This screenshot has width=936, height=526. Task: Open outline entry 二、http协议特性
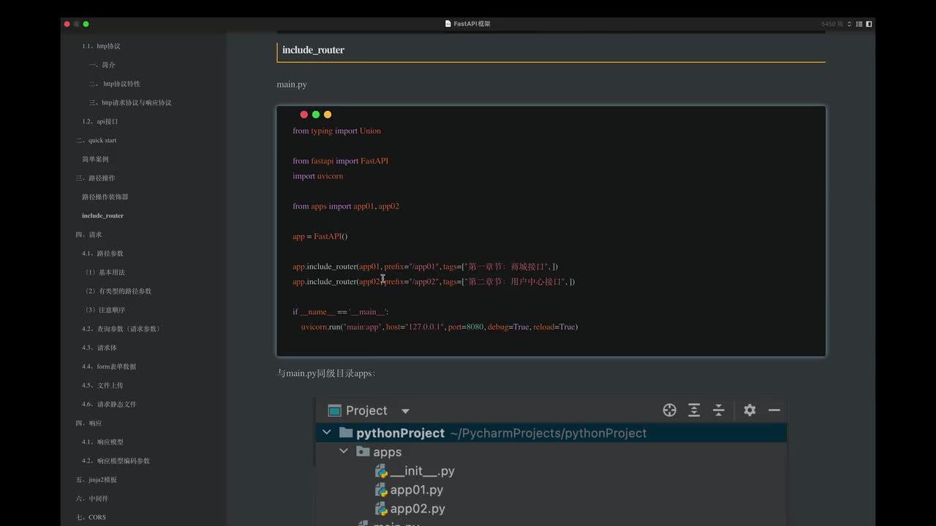pyautogui.click(x=115, y=84)
